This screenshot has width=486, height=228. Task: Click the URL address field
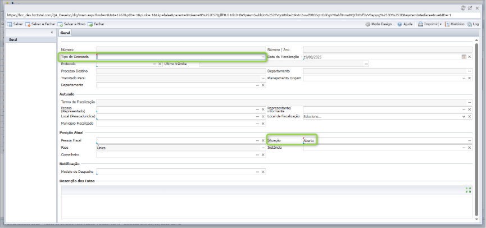point(243,15)
